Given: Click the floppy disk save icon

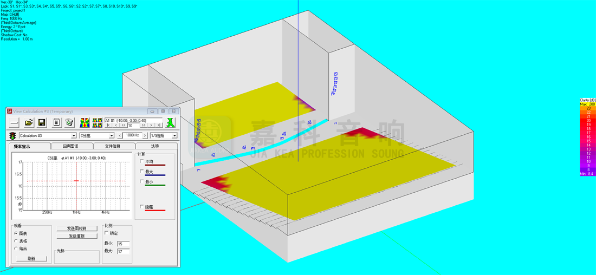Looking at the screenshot, I should point(42,123).
